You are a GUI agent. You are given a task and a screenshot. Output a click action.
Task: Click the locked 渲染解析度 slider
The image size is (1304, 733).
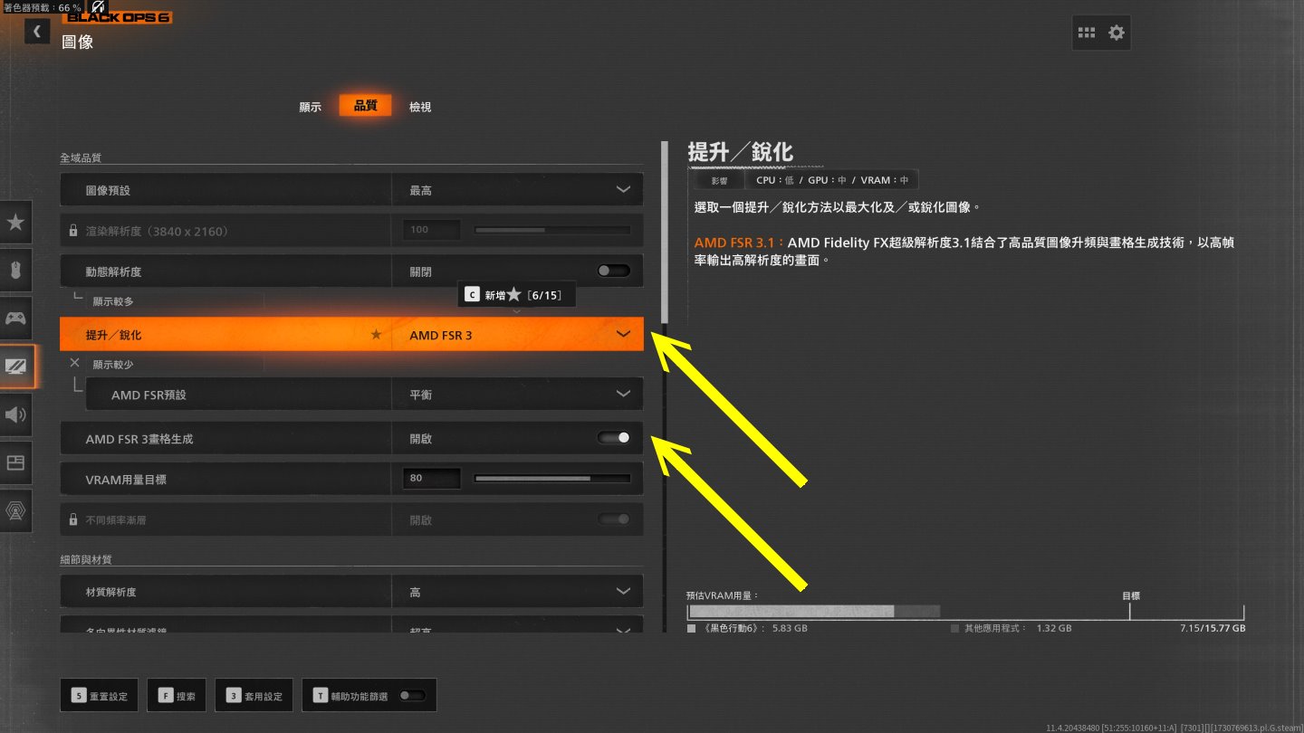(x=552, y=230)
